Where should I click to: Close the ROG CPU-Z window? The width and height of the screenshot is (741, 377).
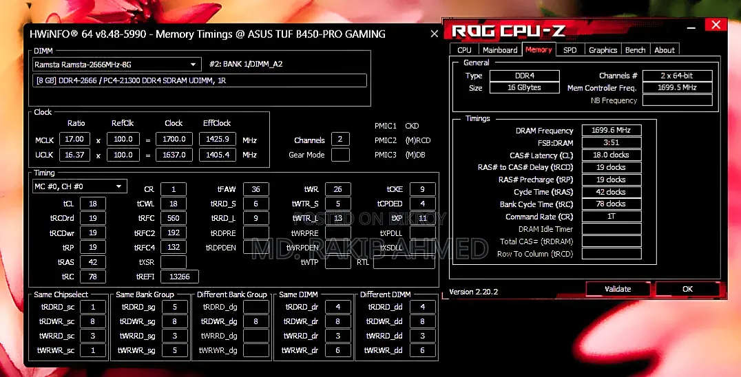point(716,25)
